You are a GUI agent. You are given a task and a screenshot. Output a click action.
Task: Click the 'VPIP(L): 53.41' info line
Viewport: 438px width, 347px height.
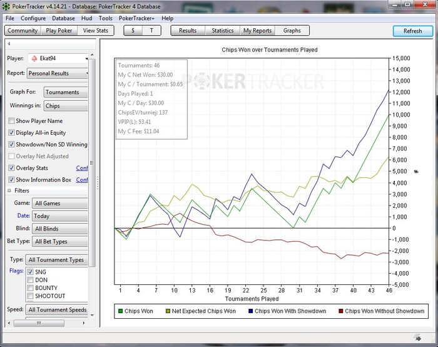click(x=135, y=122)
